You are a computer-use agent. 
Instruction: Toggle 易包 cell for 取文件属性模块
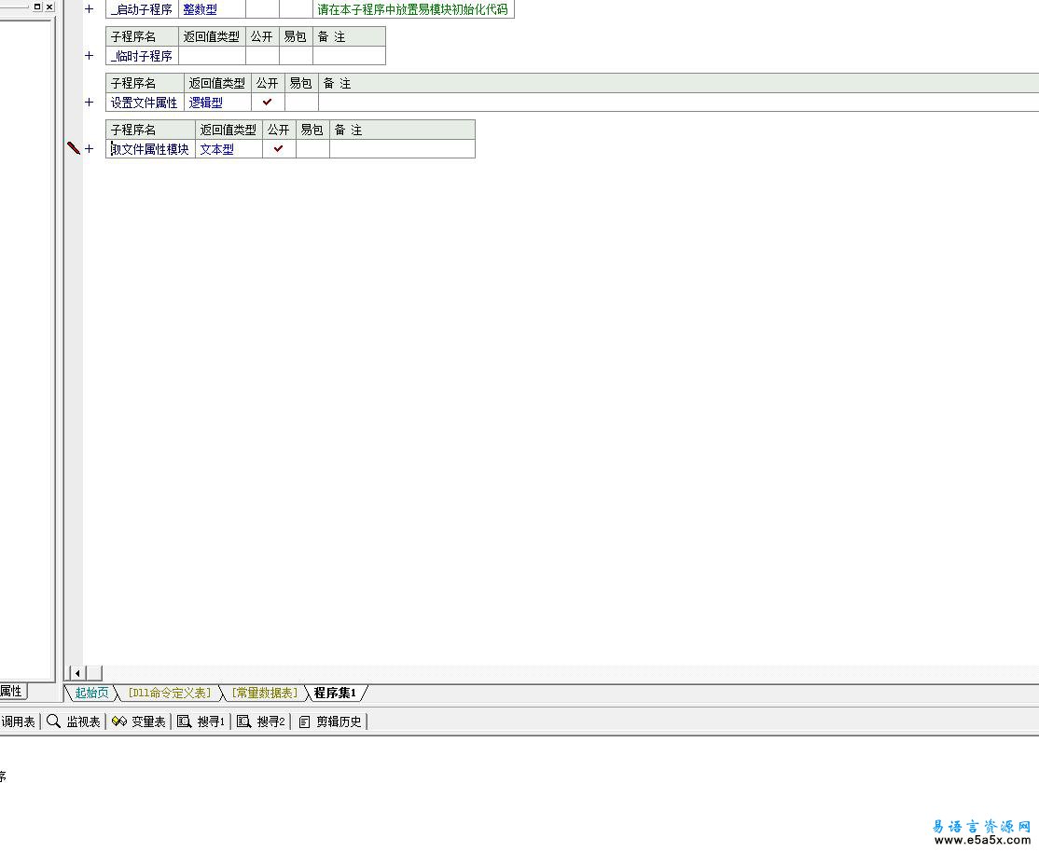(312, 148)
